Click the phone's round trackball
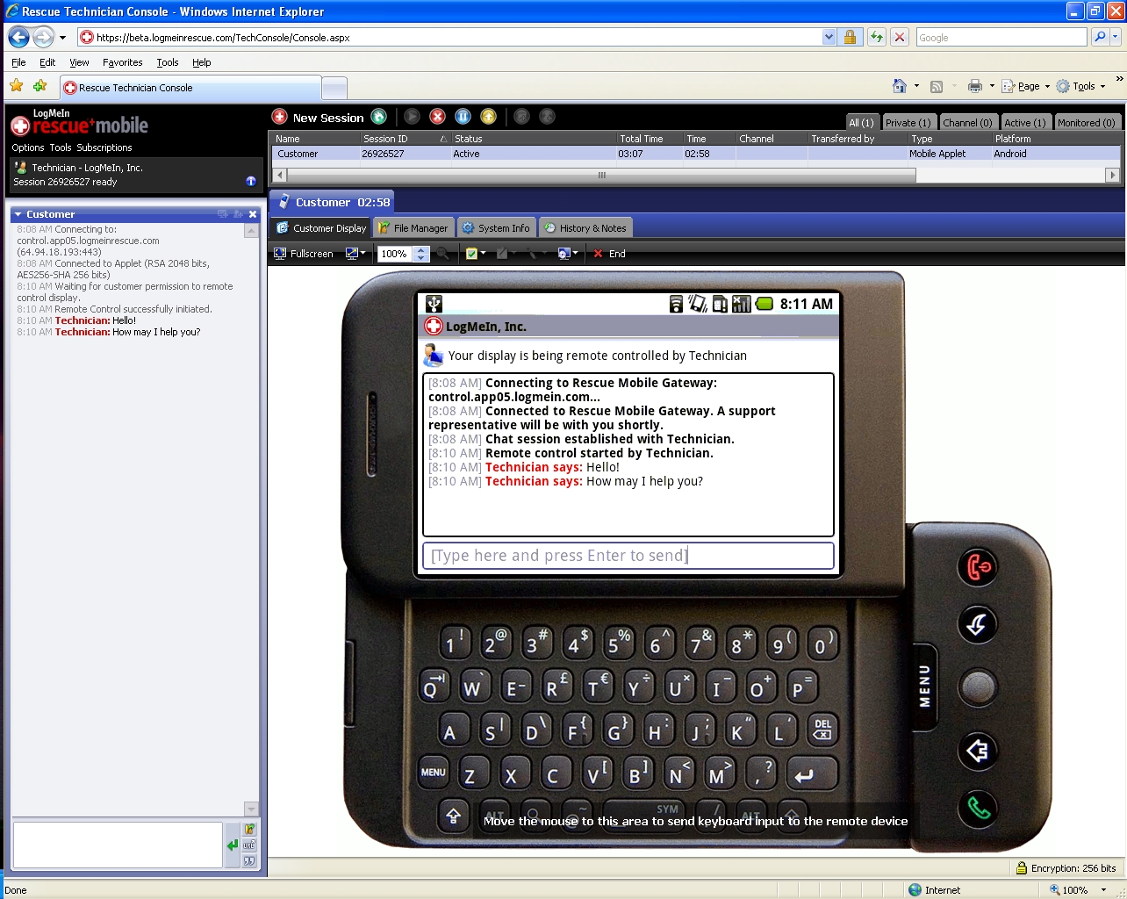The width and height of the screenshot is (1127, 899). (978, 687)
